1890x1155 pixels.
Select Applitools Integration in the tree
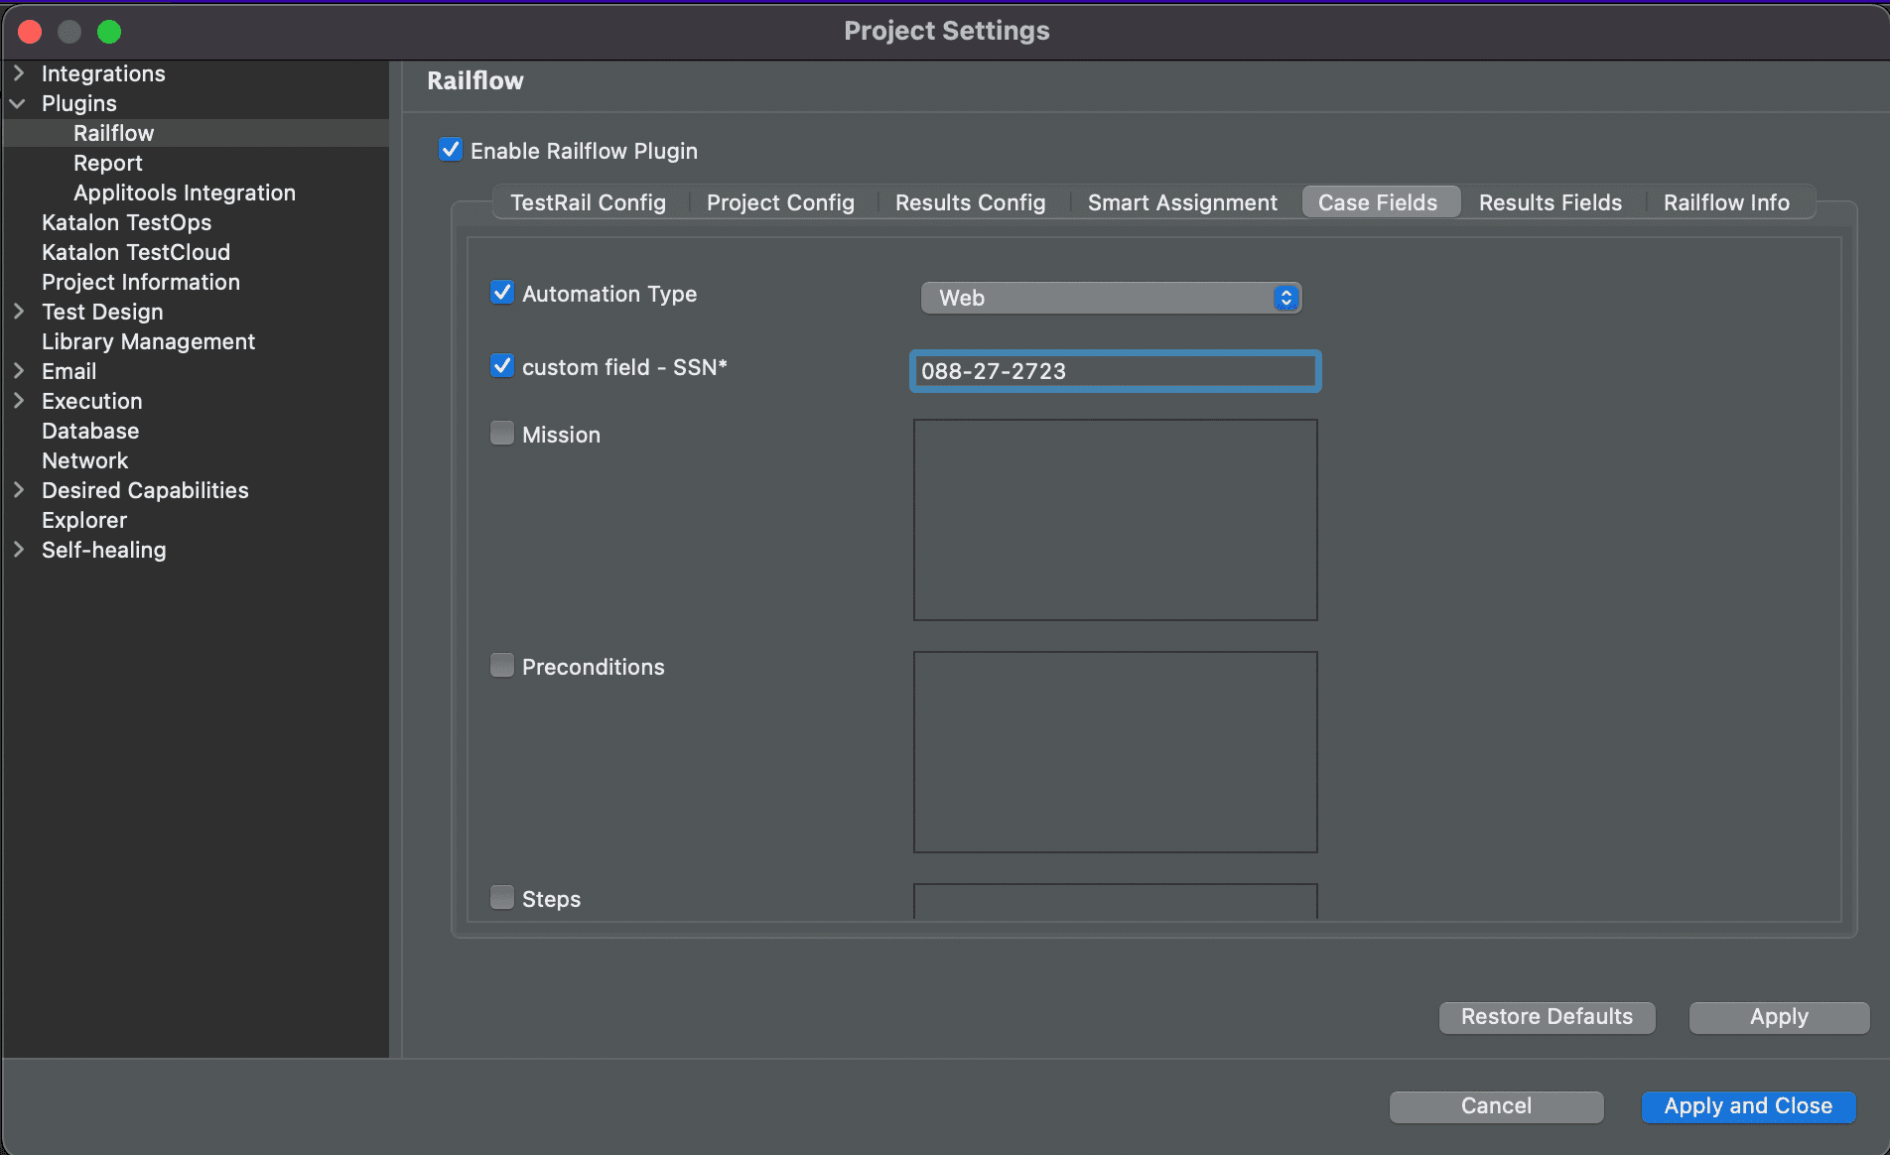[x=185, y=192]
